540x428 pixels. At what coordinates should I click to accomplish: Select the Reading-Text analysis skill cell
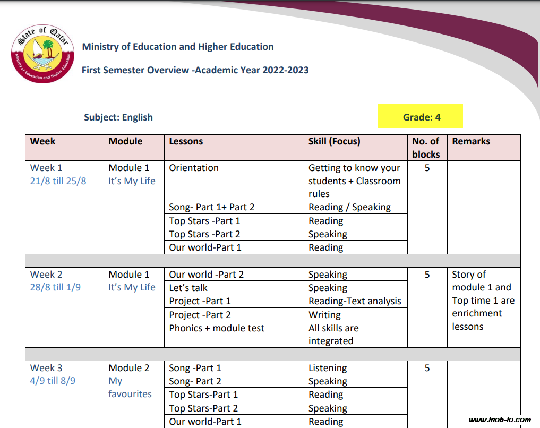point(355,301)
